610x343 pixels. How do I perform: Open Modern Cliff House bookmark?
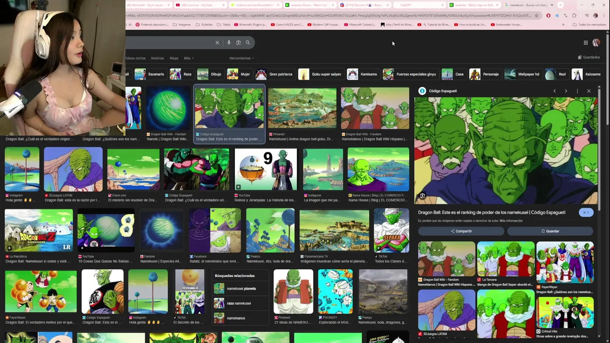tap(324, 24)
